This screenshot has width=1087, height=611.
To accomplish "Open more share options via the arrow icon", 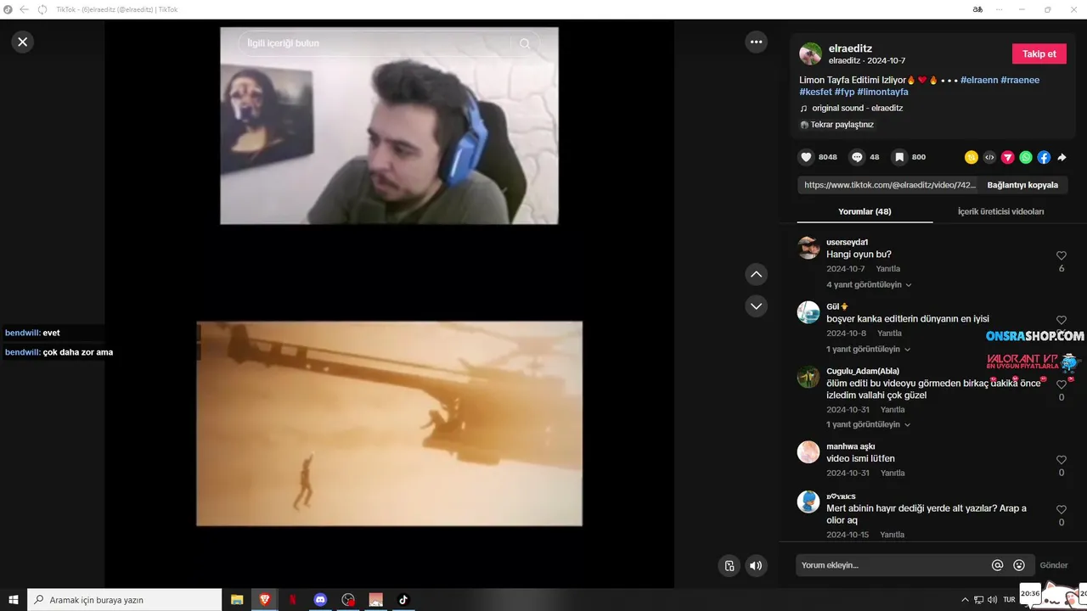I will pos(1062,157).
